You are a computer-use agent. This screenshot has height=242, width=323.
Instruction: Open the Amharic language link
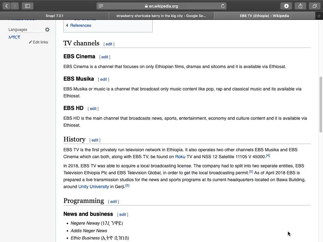[14, 37]
